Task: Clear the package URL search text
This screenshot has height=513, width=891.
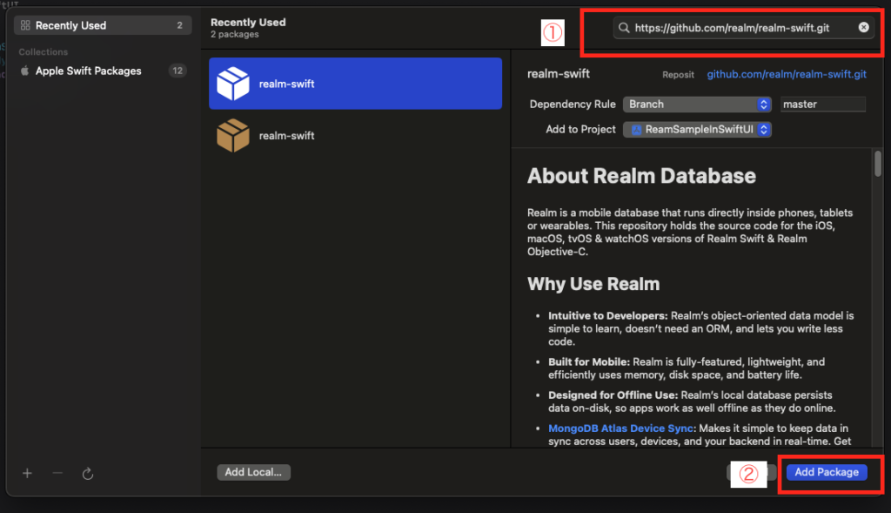Action: tap(863, 28)
